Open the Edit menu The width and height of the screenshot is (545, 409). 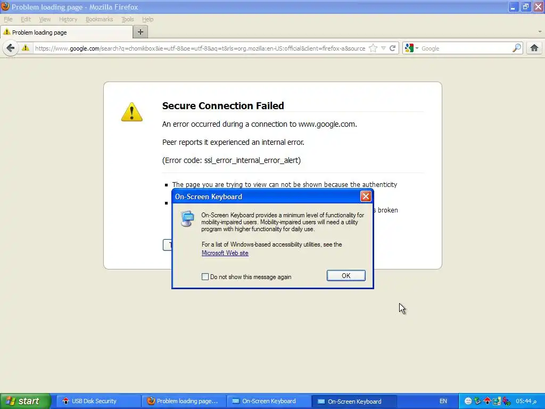coord(26,19)
